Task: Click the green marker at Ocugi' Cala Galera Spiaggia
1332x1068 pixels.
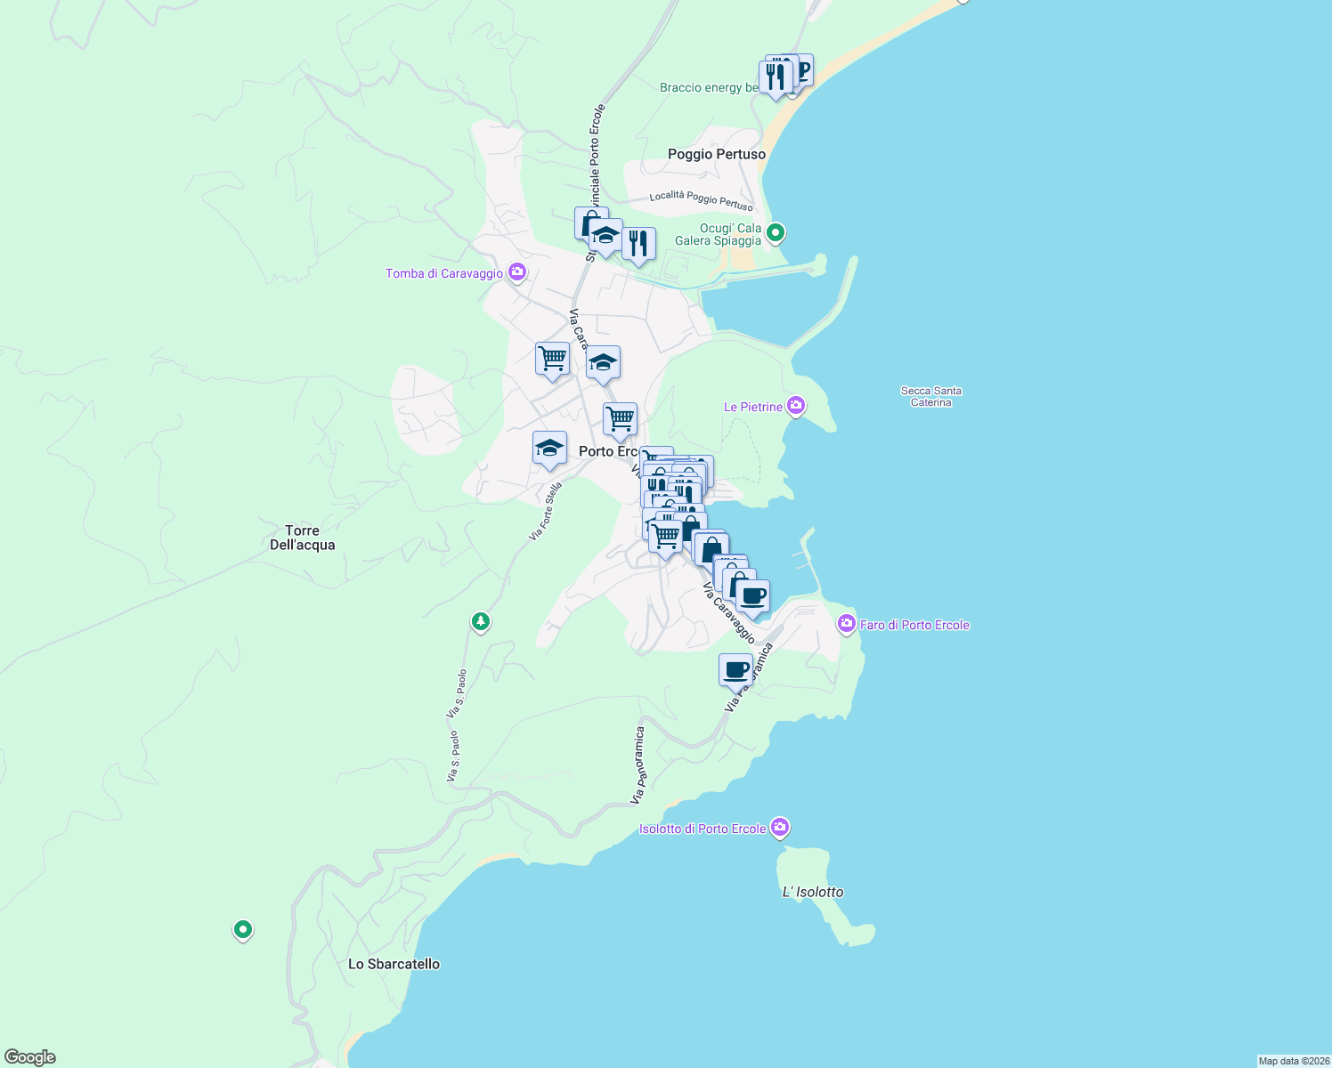Action: pyautogui.click(x=775, y=231)
